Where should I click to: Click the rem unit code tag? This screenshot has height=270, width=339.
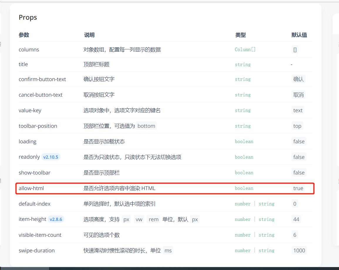[x=154, y=219]
